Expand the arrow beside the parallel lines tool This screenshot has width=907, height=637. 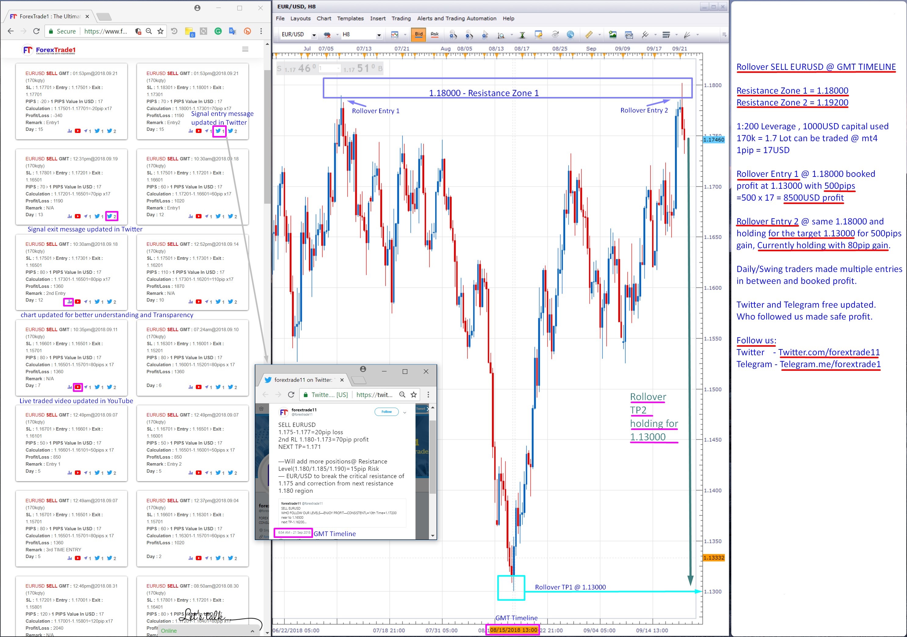(655, 35)
